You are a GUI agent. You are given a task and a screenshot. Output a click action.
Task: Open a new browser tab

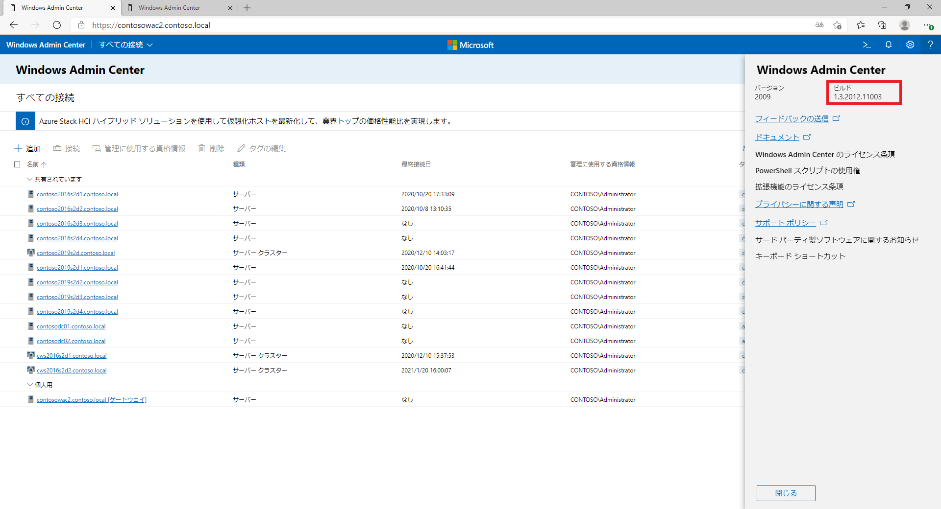coord(247,8)
